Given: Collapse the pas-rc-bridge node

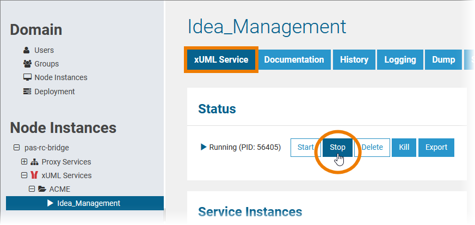Looking at the screenshot, I should click(16, 148).
